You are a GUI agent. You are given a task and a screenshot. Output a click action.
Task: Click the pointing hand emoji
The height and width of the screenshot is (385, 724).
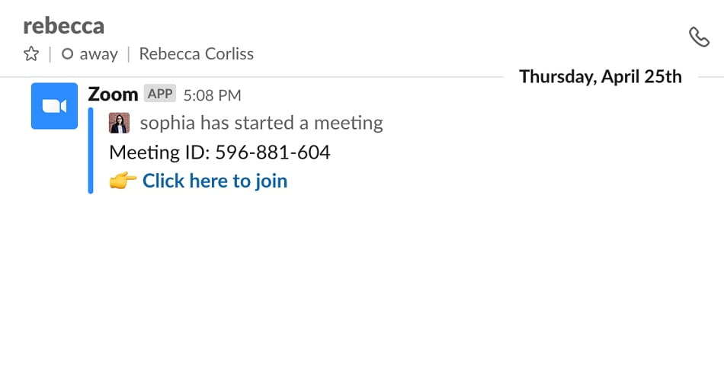click(x=123, y=181)
